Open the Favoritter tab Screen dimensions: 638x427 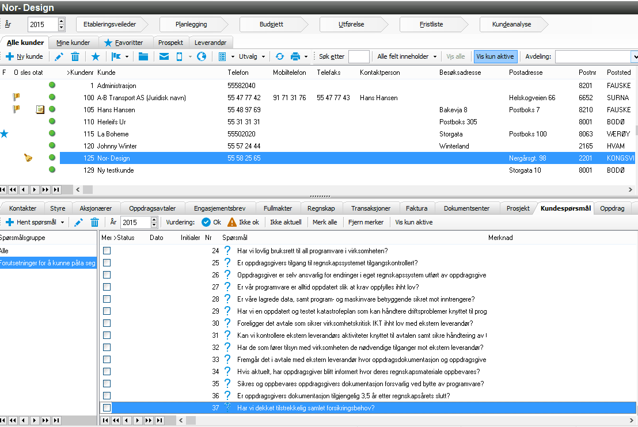pyautogui.click(x=124, y=43)
